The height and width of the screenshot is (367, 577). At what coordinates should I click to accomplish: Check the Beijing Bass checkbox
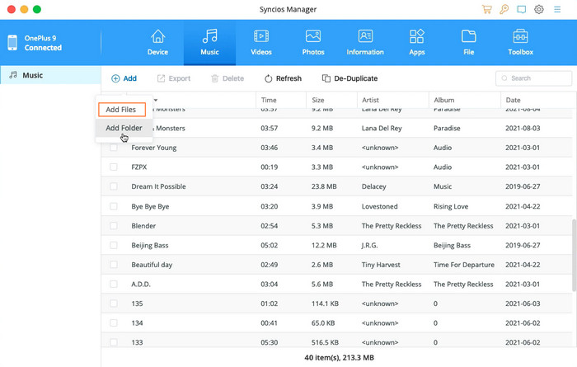pyautogui.click(x=114, y=245)
